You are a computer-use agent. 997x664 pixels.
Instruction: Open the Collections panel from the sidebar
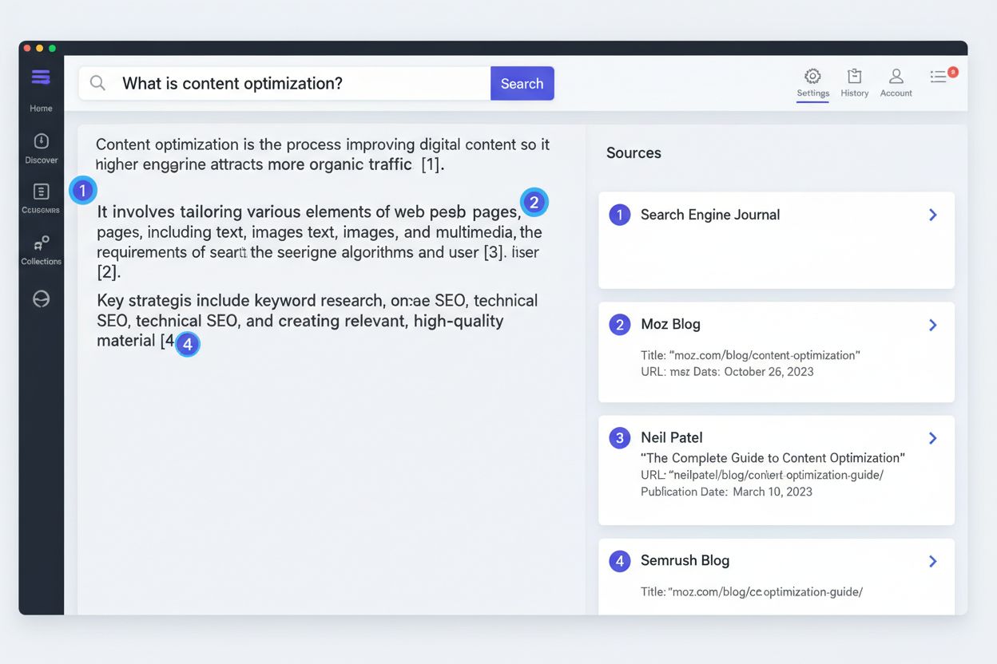(x=41, y=243)
